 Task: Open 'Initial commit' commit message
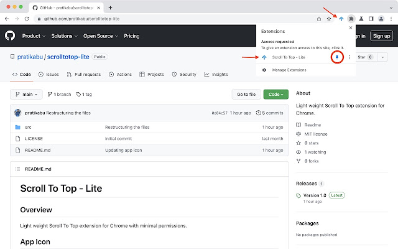[118, 138]
